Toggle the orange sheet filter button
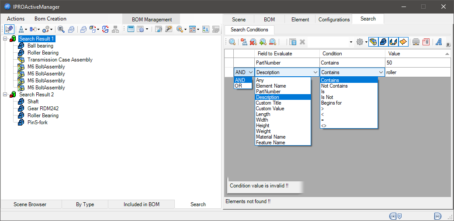 [x=403, y=42]
